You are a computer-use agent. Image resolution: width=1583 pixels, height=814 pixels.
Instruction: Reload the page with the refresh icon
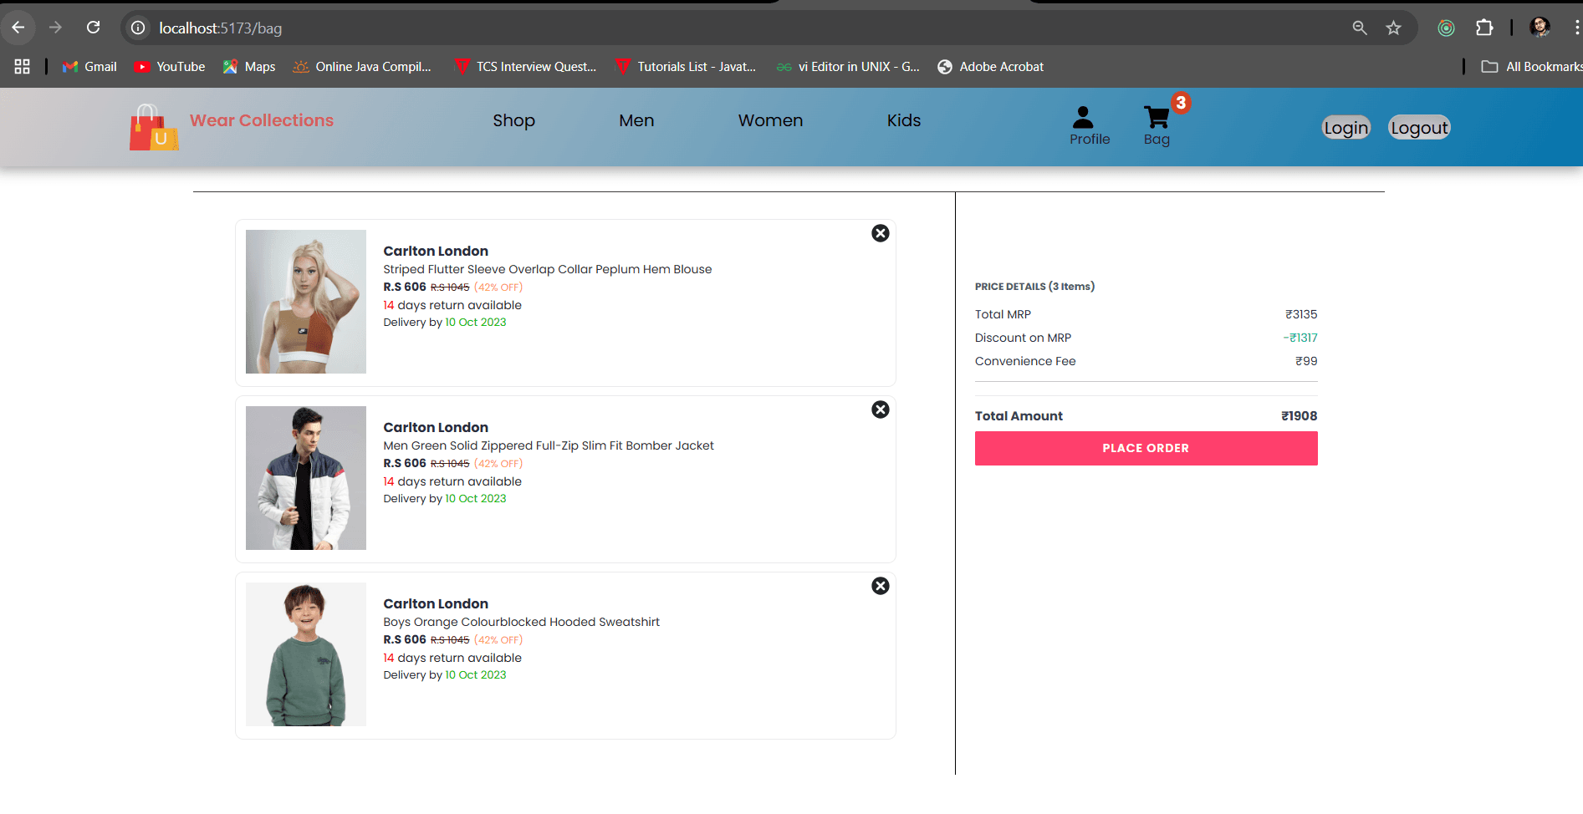coord(94,28)
